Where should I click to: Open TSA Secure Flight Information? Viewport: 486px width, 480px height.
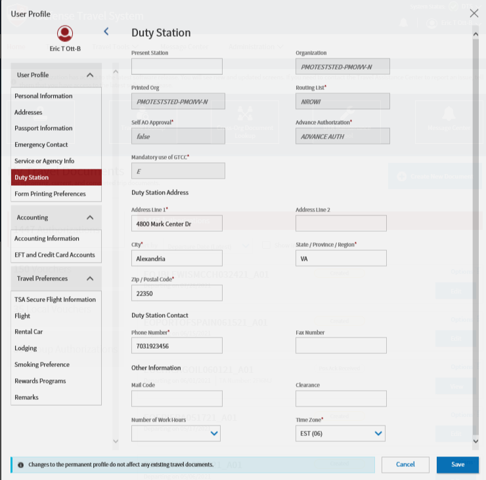click(55, 299)
